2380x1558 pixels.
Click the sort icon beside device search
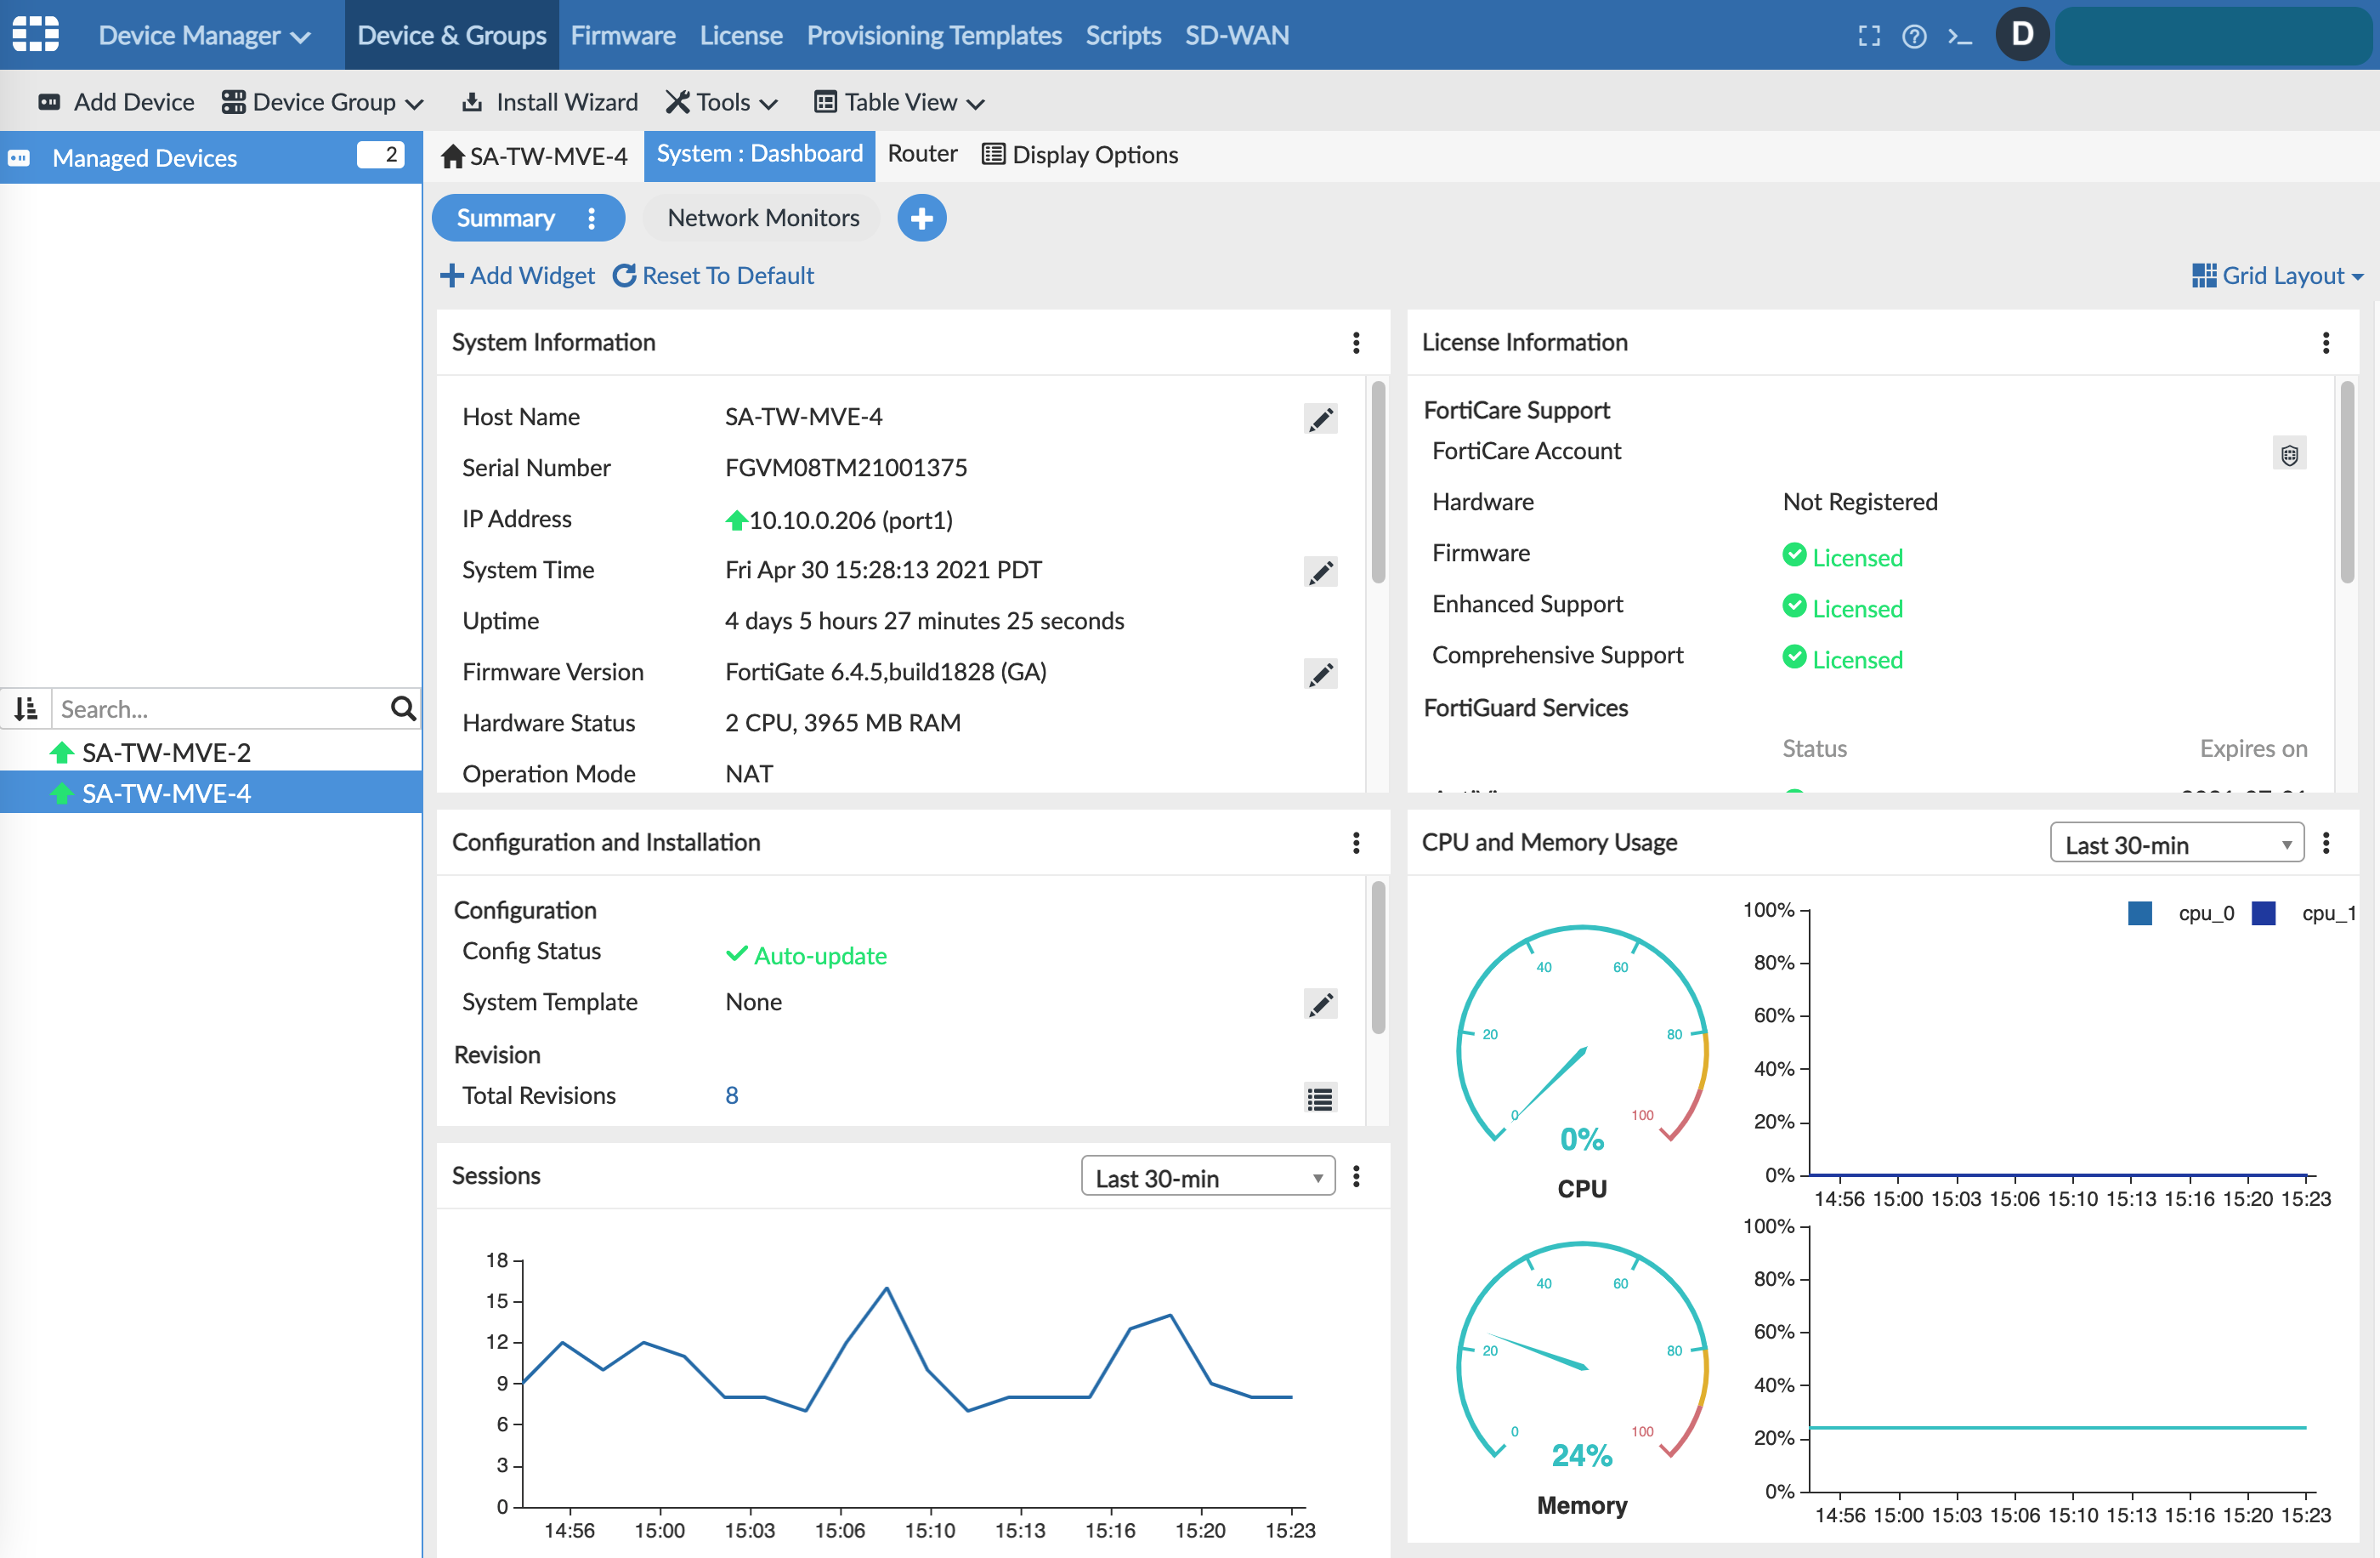(x=25, y=708)
